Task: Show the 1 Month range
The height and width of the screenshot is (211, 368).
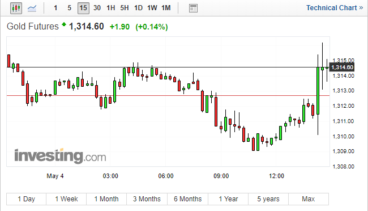Action: click(x=106, y=199)
